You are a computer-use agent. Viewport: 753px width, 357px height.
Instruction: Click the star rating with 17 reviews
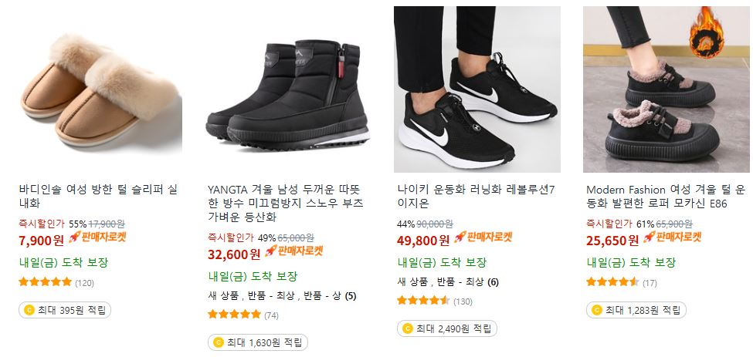click(x=612, y=281)
